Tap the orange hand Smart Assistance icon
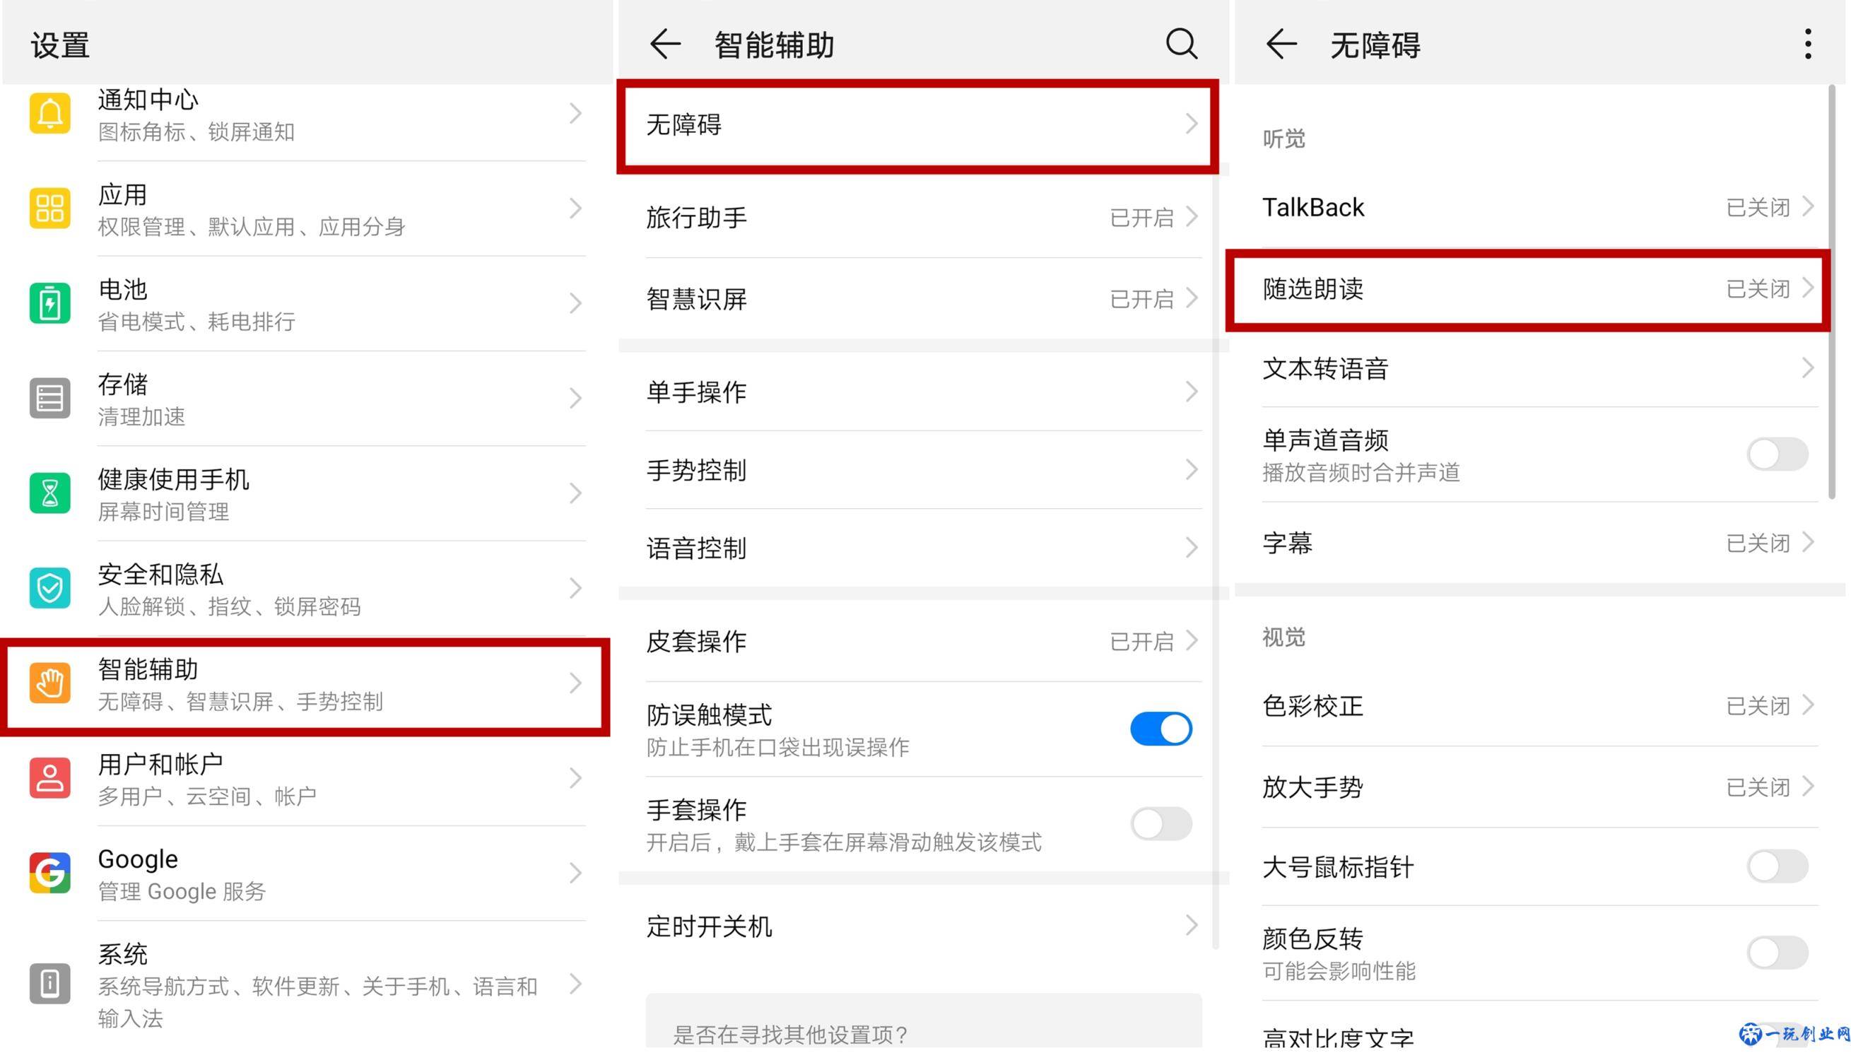Screen dimensions: 1851x1053 tap(50, 683)
